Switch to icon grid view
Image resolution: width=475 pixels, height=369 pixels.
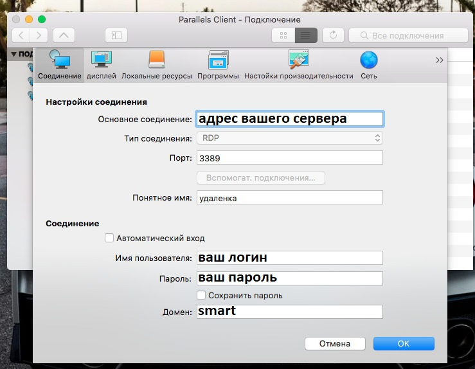tap(283, 35)
